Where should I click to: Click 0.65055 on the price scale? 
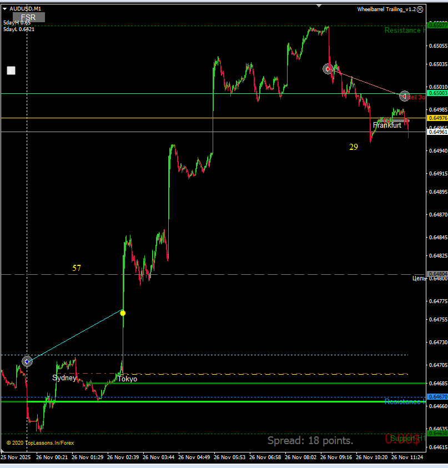click(x=438, y=46)
